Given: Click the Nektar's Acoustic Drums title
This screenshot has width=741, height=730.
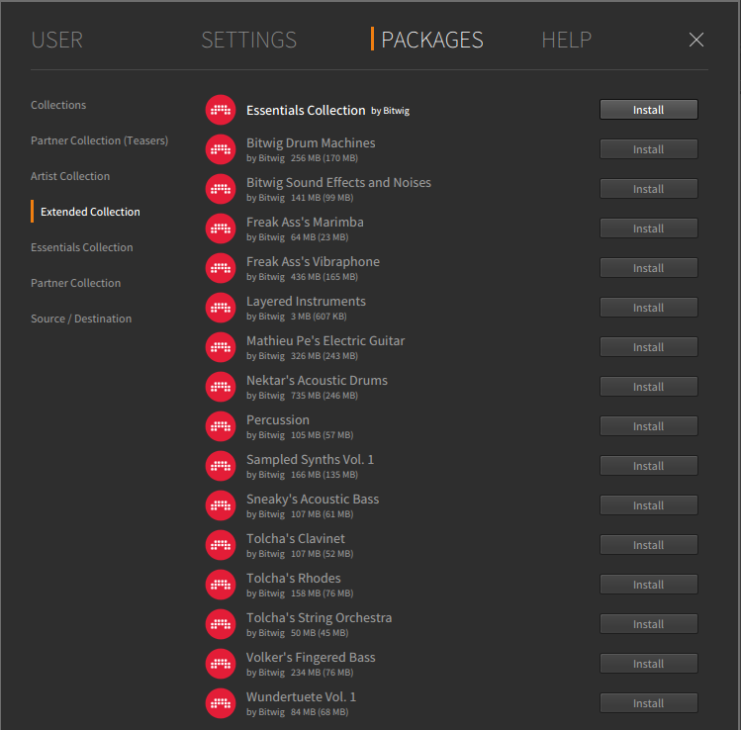Looking at the screenshot, I should (317, 381).
